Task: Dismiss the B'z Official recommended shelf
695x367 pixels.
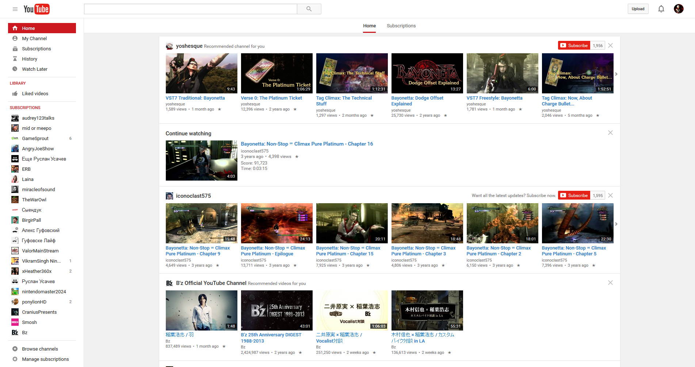Action: point(610,283)
